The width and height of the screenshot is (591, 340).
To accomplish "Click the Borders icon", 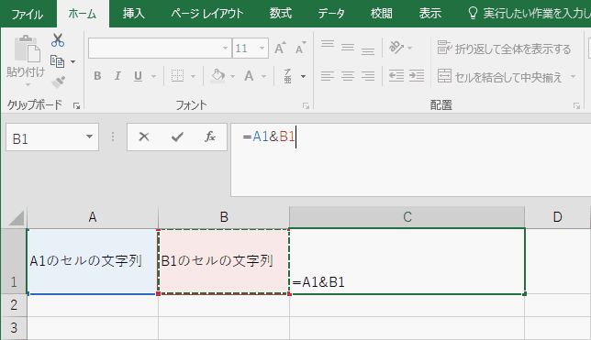I will point(177,76).
